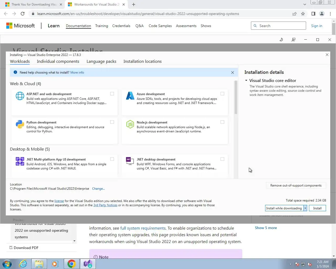The width and height of the screenshot is (336, 269).
Task: Open the Chrome profile avatar
Action: [322, 14]
